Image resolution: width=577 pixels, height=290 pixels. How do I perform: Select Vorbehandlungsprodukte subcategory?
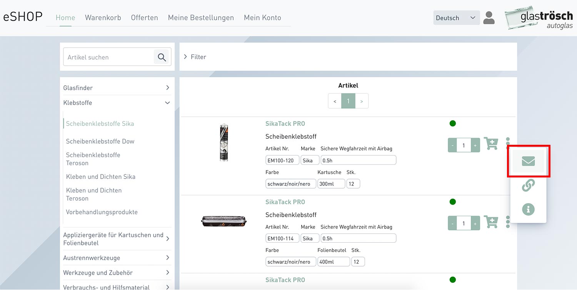coord(102,212)
